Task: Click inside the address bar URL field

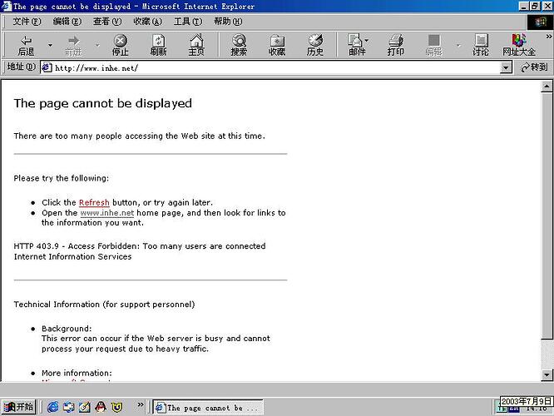Action: pyautogui.click(x=275, y=67)
